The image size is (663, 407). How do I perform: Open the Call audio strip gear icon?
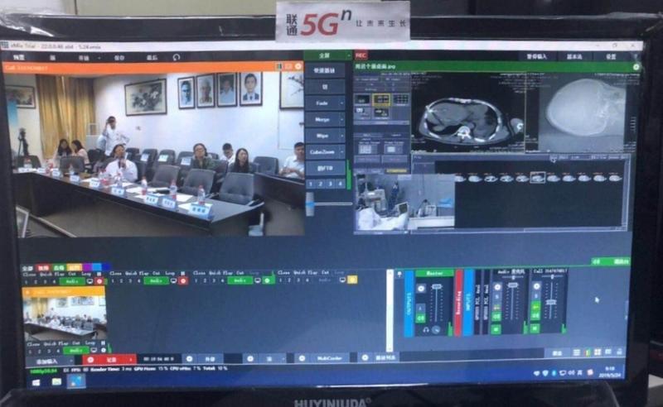point(536,286)
